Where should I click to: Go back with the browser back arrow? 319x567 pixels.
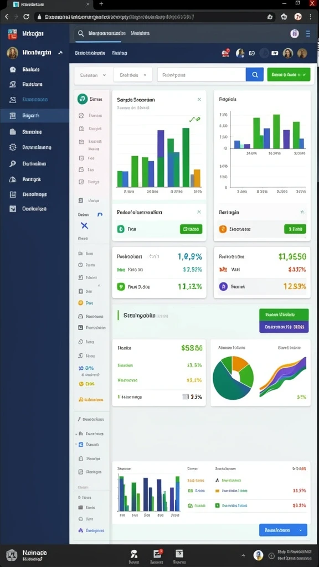point(6,17)
